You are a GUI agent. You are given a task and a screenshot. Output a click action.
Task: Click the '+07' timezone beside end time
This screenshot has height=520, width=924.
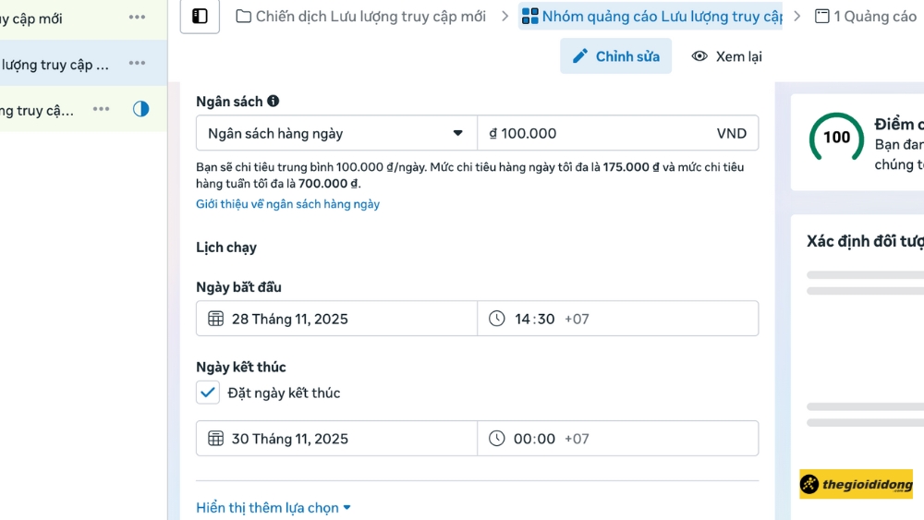click(577, 439)
